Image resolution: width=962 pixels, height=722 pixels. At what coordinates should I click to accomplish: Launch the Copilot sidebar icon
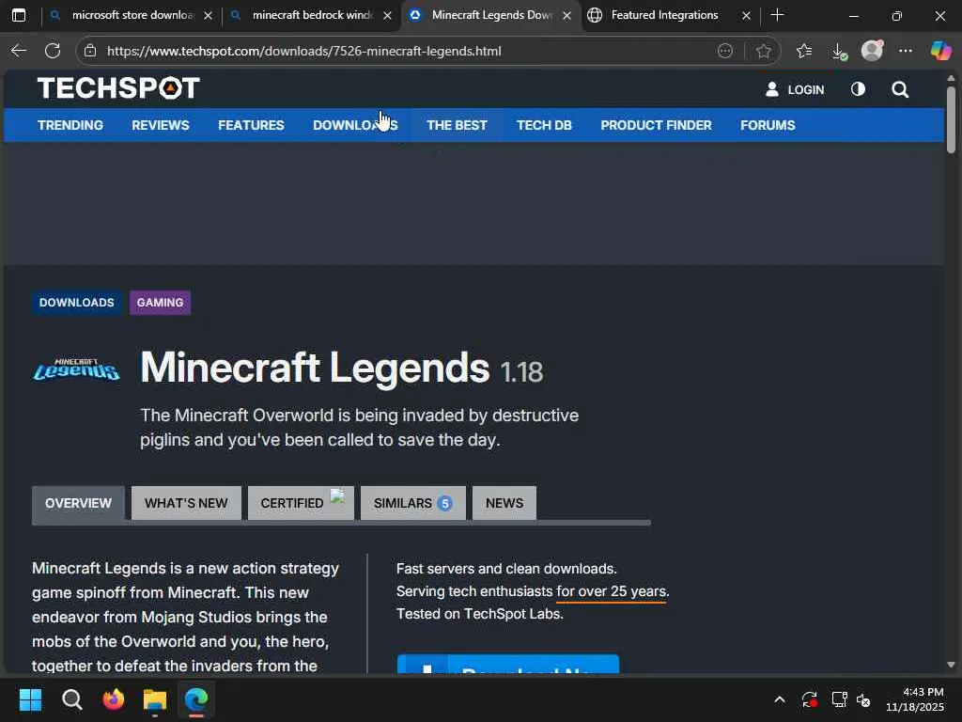click(x=939, y=51)
